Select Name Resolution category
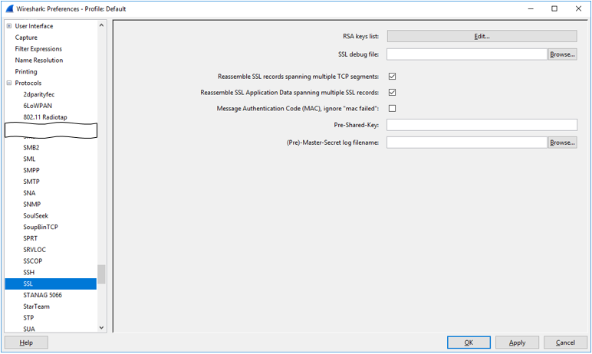This screenshot has width=592, height=354. [39, 60]
